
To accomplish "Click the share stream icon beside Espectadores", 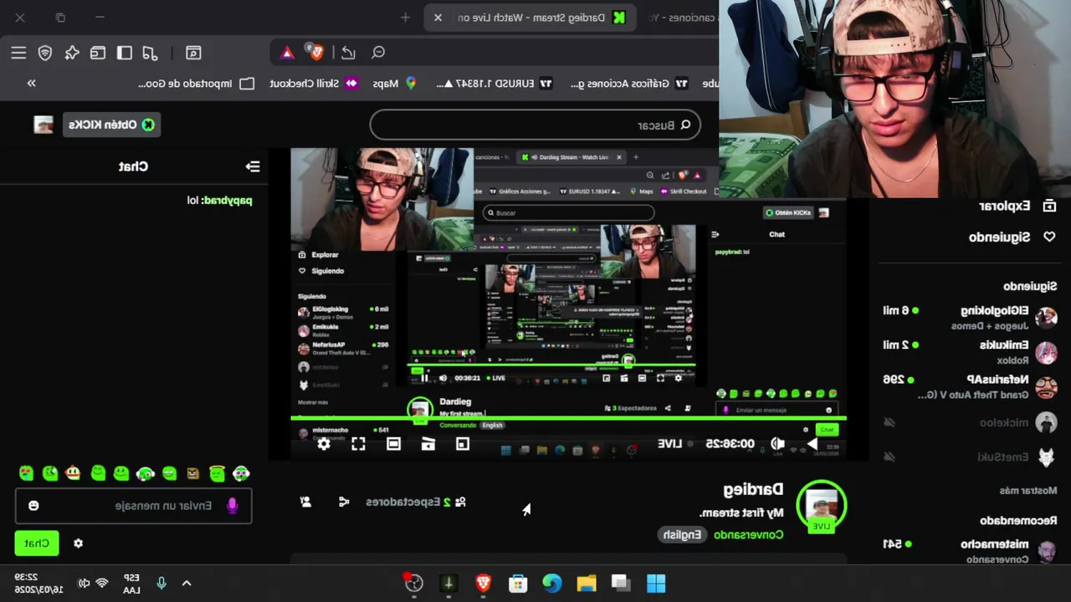I will click(x=343, y=502).
